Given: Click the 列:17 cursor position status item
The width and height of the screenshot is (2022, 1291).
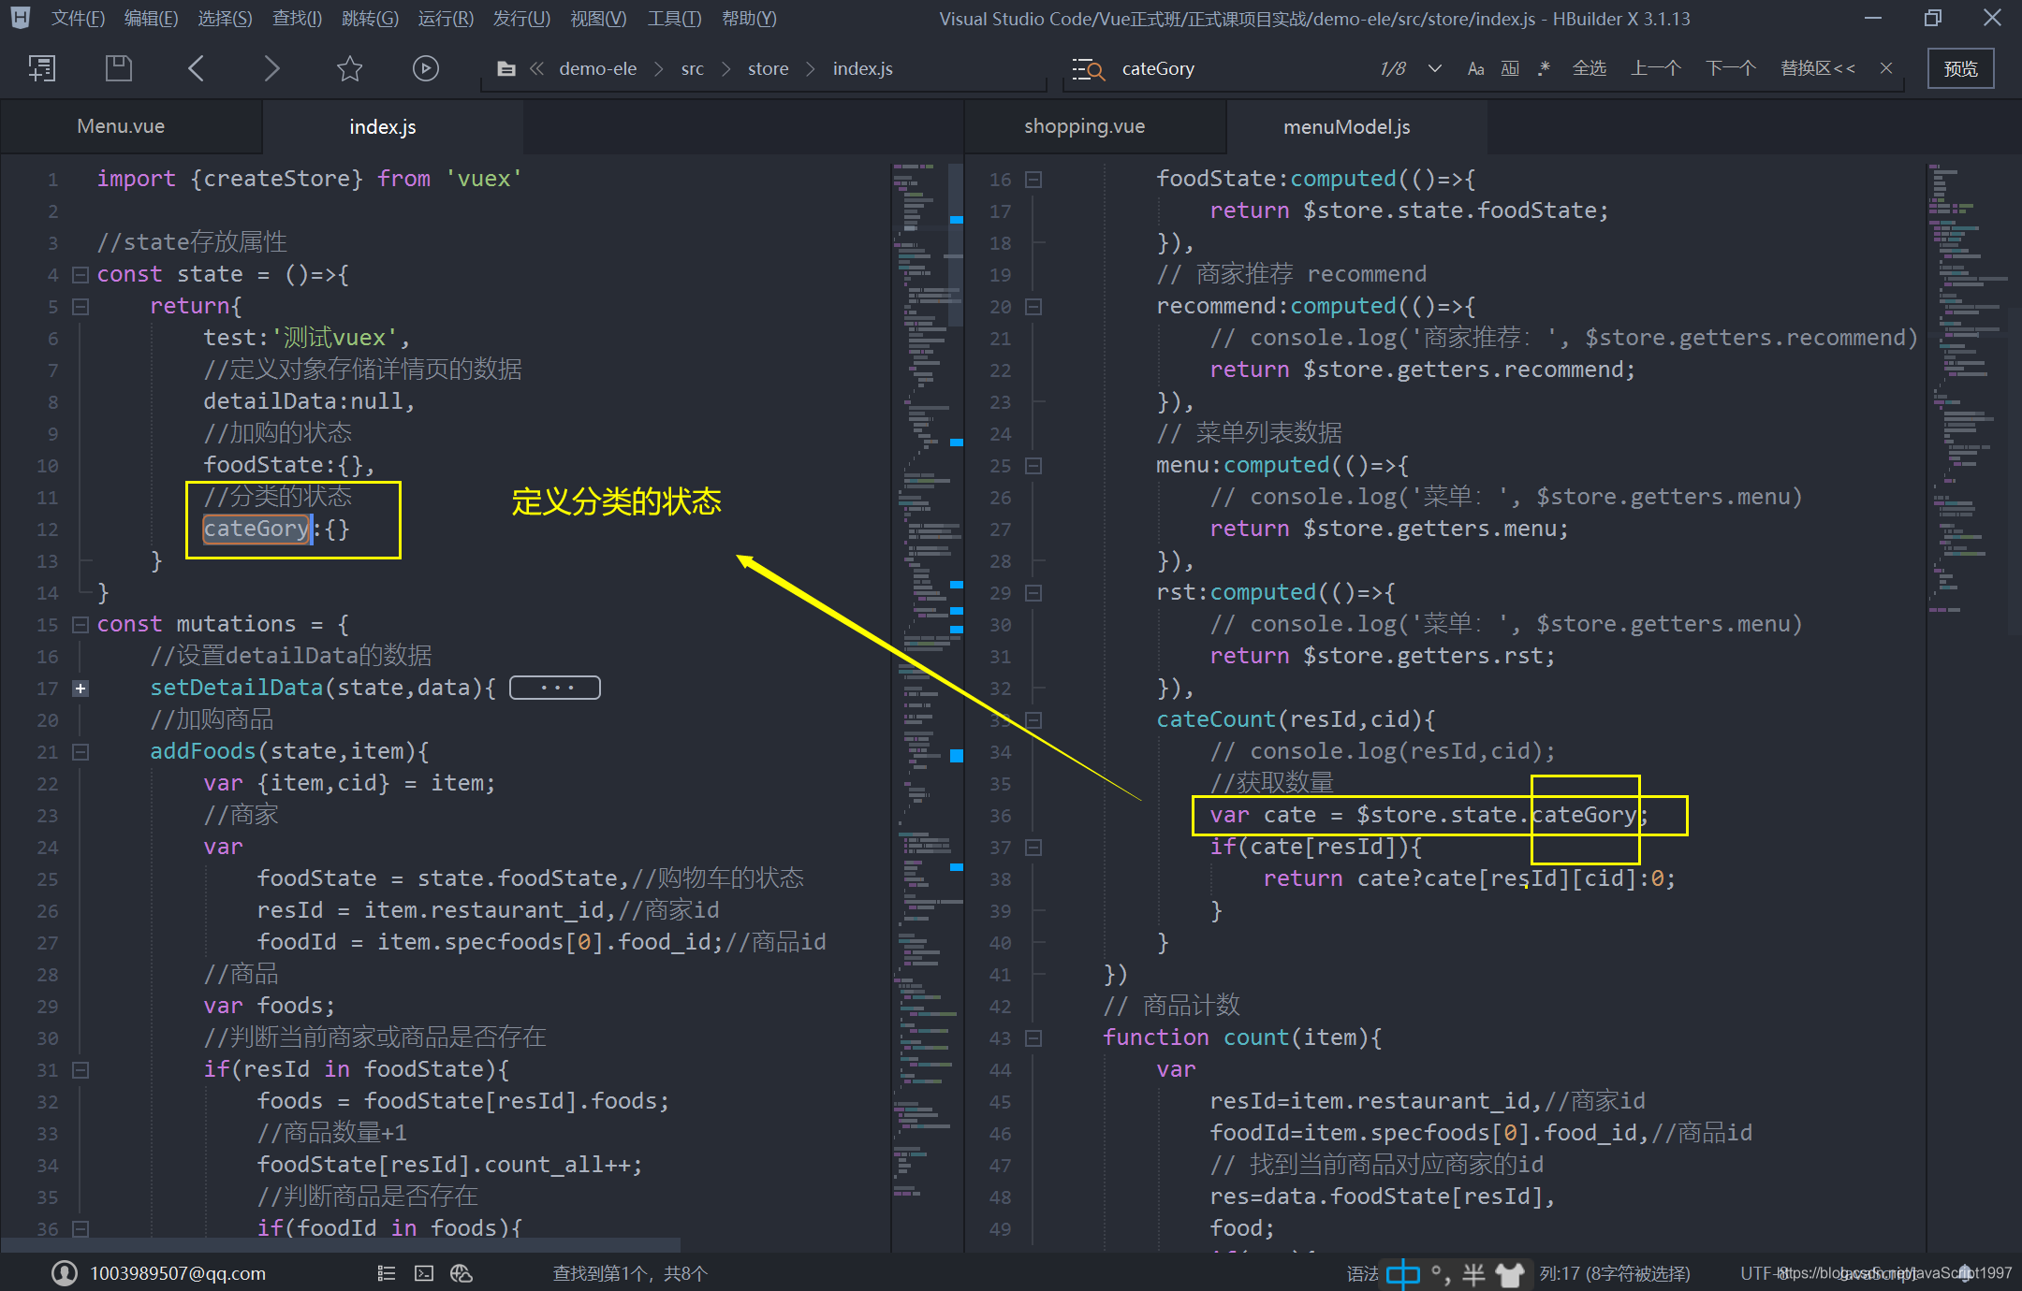Looking at the screenshot, I should pos(1615,1274).
